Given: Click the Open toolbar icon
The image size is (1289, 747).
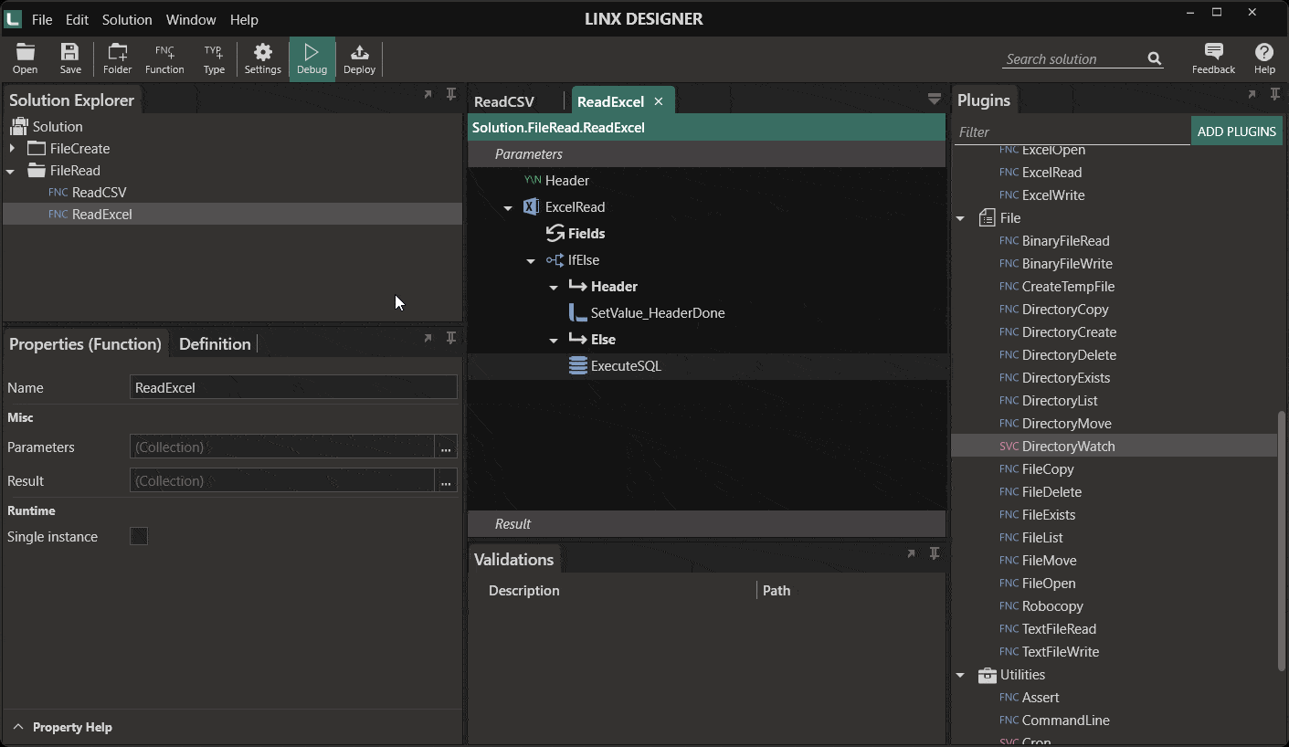Looking at the screenshot, I should pyautogui.click(x=25, y=58).
